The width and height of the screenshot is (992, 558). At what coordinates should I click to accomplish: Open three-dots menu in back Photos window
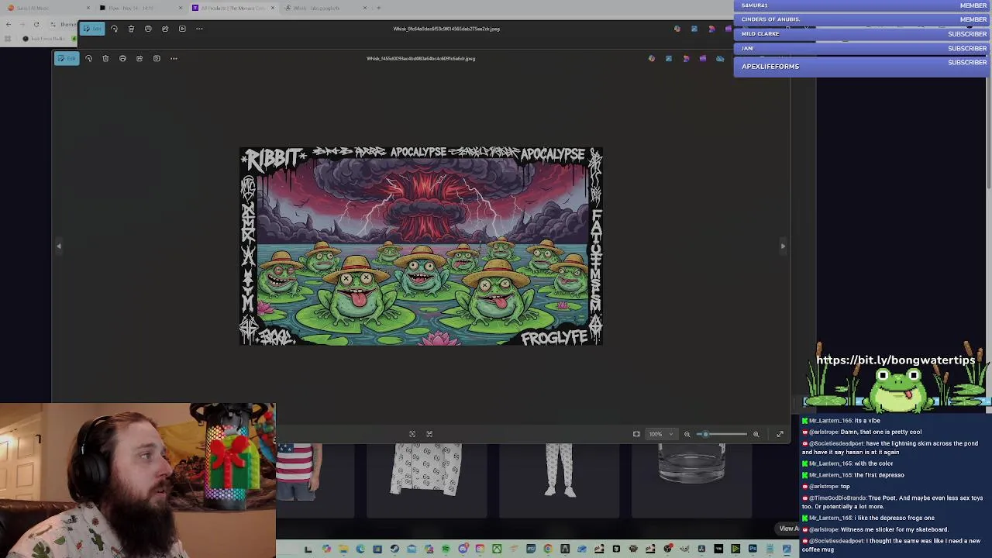tap(199, 29)
